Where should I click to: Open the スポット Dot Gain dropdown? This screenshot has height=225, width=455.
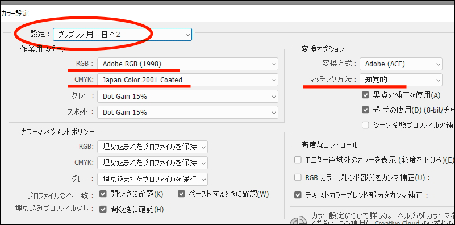pyautogui.click(x=187, y=113)
